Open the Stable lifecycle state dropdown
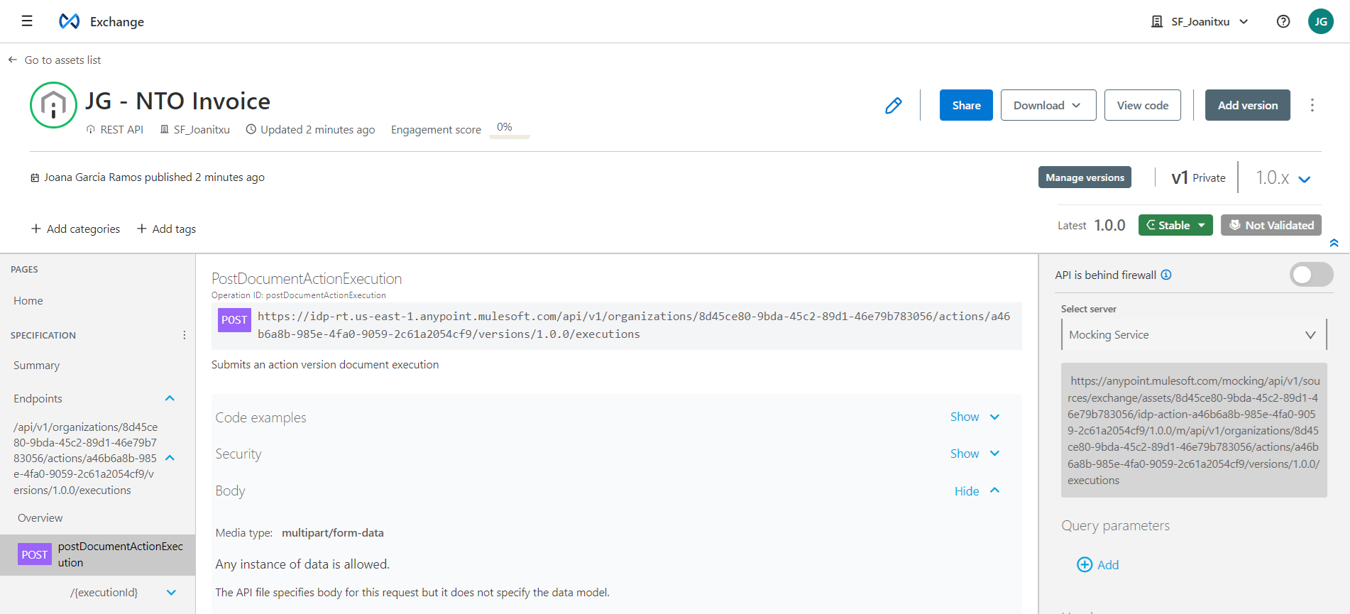This screenshot has height=614, width=1350. [x=1175, y=225]
